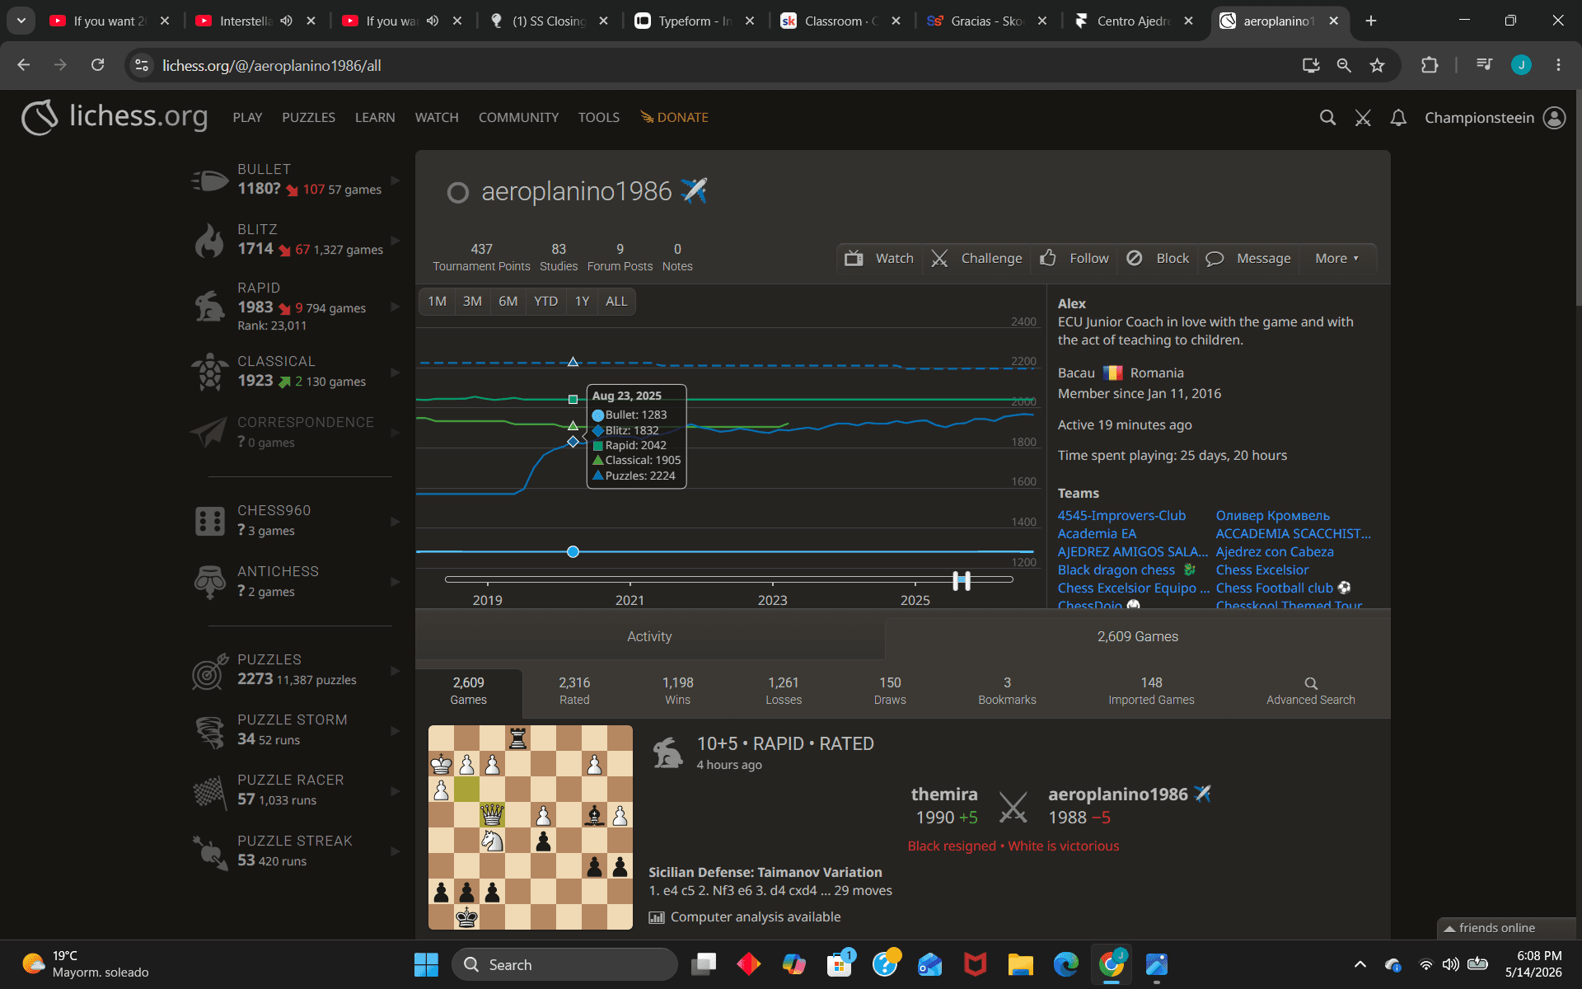The width and height of the screenshot is (1582, 989).
Task: Open Chrome extensions puzzle icon
Action: [x=1430, y=65]
